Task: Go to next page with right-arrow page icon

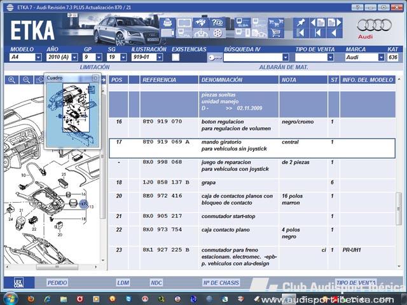Action: (x=335, y=23)
